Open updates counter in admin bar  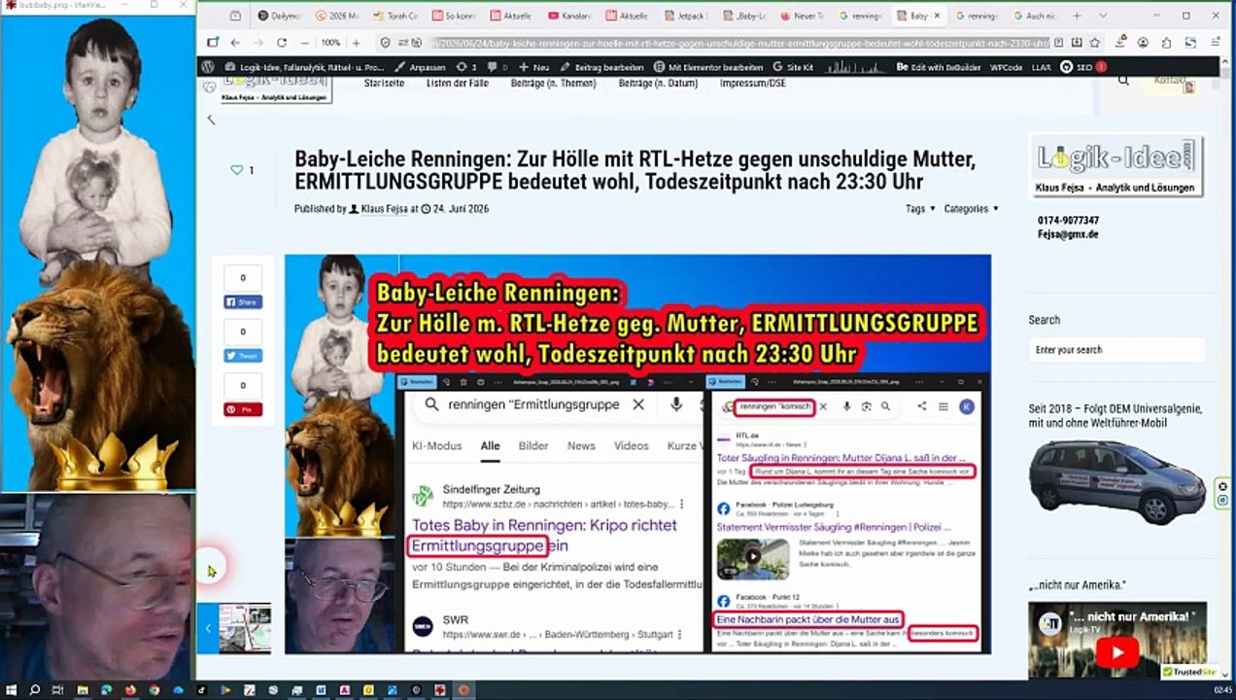coord(466,67)
